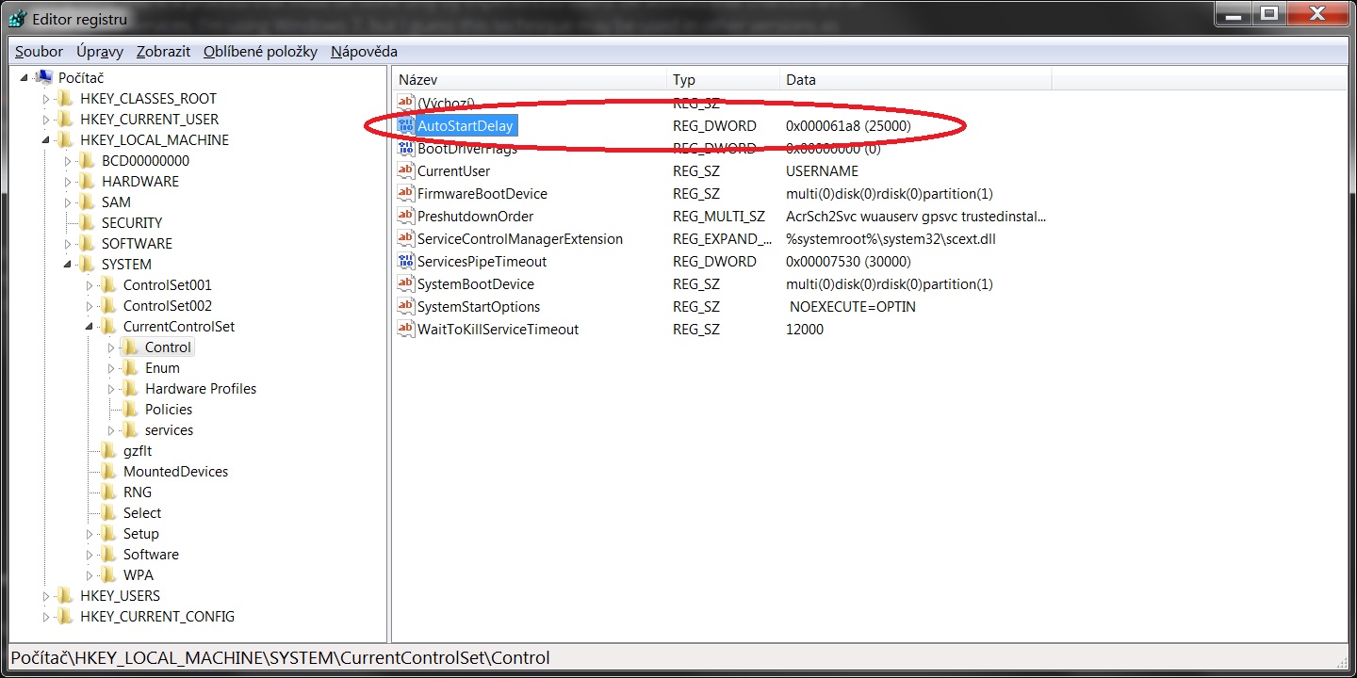Open the Úpravy menu
The image size is (1357, 678).
(x=100, y=52)
